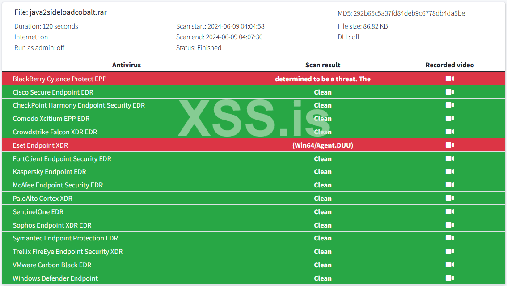The image size is (507, 286).
Task: Click the Sophos Endpoint XDR EDR camera icon
Action: pyautogui.click(x=449, y=225)
